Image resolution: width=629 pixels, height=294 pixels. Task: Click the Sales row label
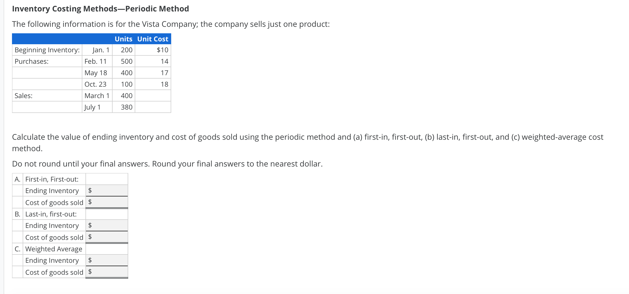click(x=23, y=95)
